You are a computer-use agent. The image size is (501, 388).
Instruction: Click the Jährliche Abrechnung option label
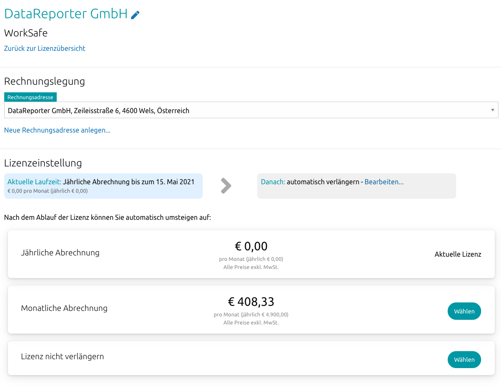point(60,253)
